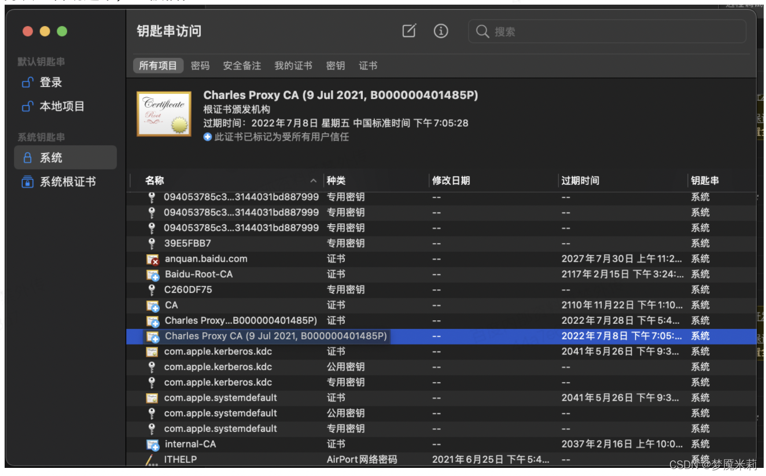This screenshot has height=476, width=766.
Task: Click key icon of com.apple.kerberos.kdc 公用密钥 row
Action: 152,367
